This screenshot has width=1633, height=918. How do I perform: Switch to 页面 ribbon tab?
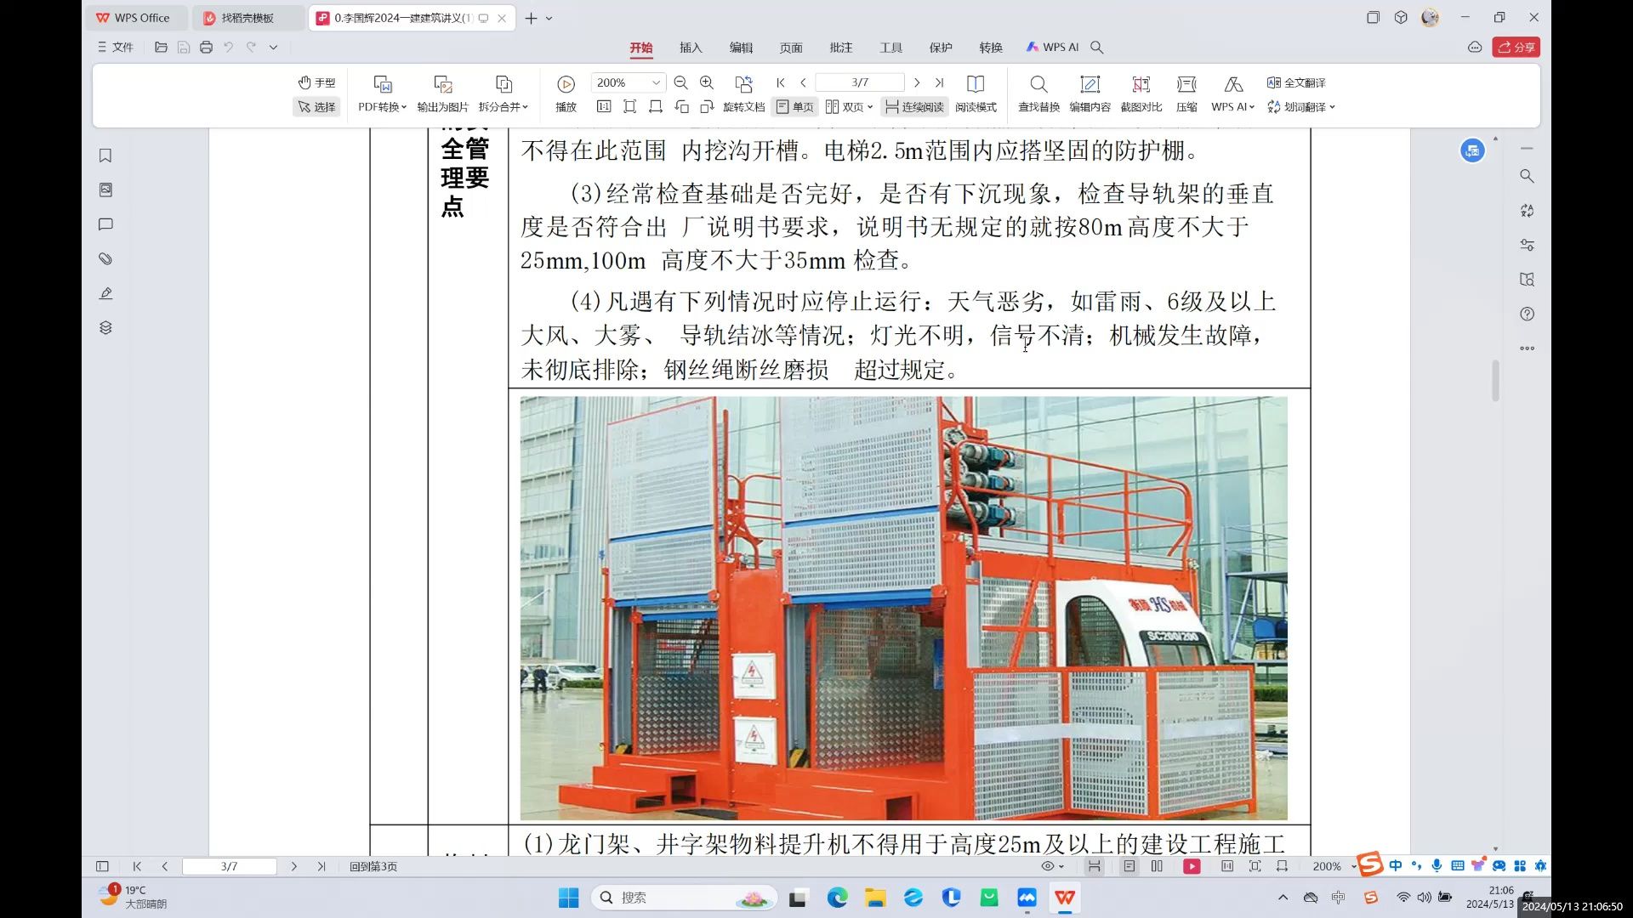791,48
